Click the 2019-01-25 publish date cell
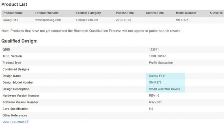 (123, 20)
